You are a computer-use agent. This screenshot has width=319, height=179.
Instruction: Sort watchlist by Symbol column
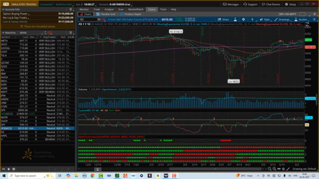point(5,37)
